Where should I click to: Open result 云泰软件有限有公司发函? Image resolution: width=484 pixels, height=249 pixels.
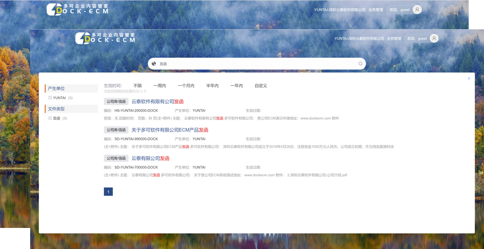pyautogui.click(x=157, y=102)
